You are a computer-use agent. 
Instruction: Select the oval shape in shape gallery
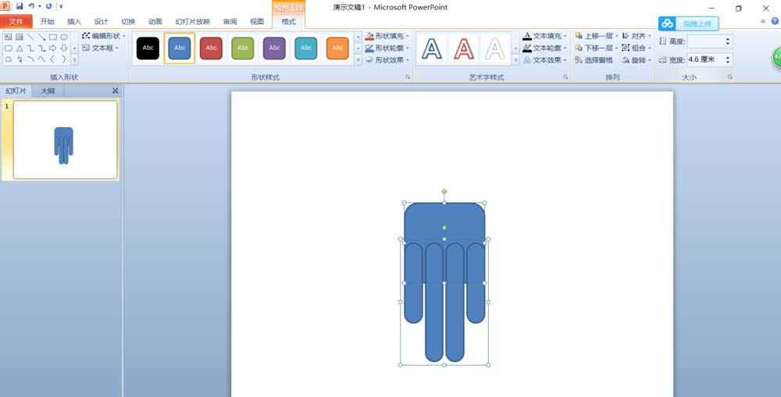(64, 37)
